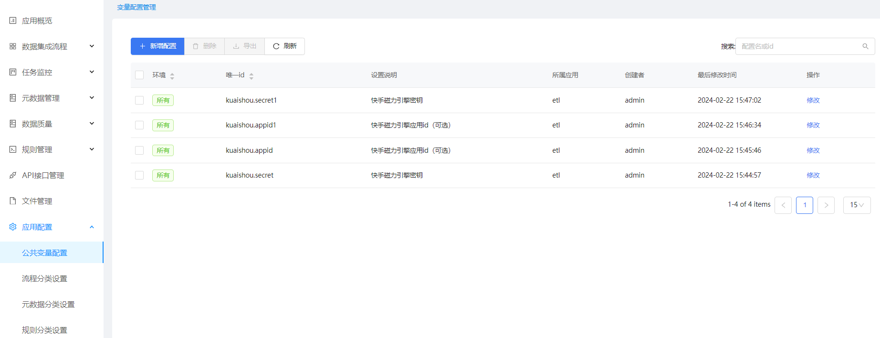Click the 应用概览 sidebar icon
Screen dimensions: 880x338
13,21
